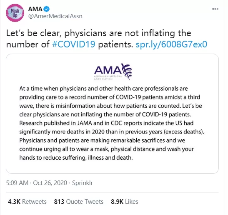Open the attached AMA statement image card
Screen dimensions: 228x215
(112, 114)
